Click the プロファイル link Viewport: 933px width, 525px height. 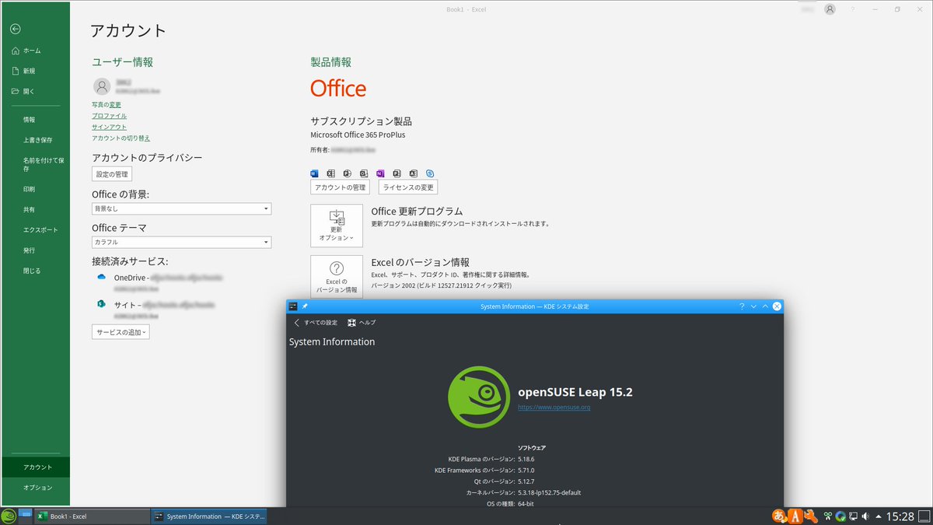109,116
